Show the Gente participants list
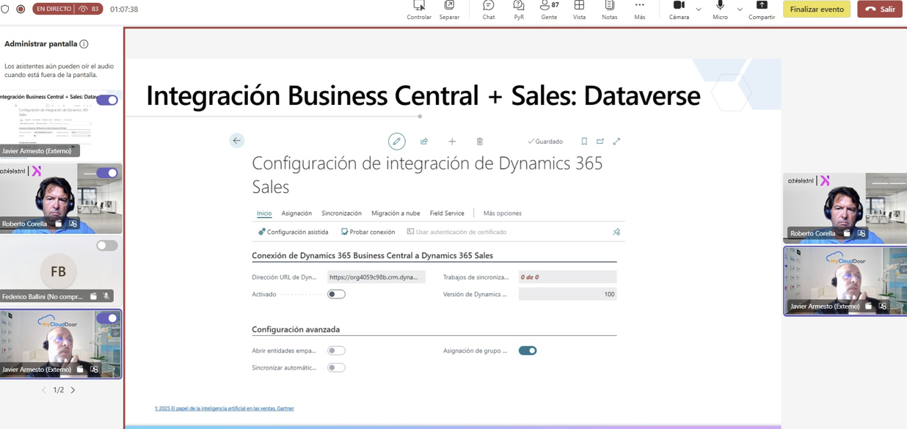Screen dimensions: 907x429 (x=549, y=10)
